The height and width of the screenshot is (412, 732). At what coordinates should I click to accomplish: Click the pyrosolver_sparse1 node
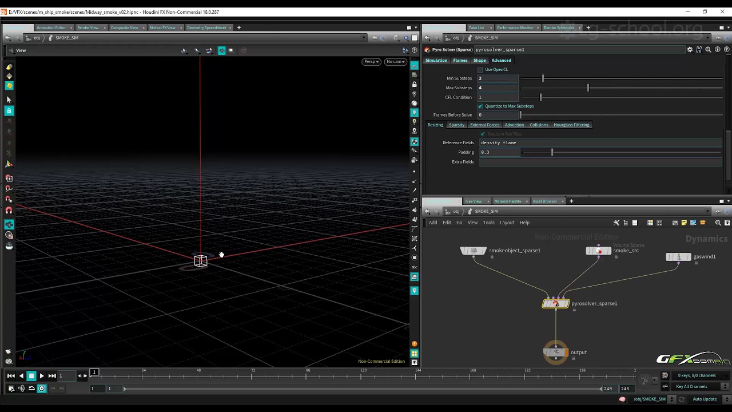pos(556,304)
